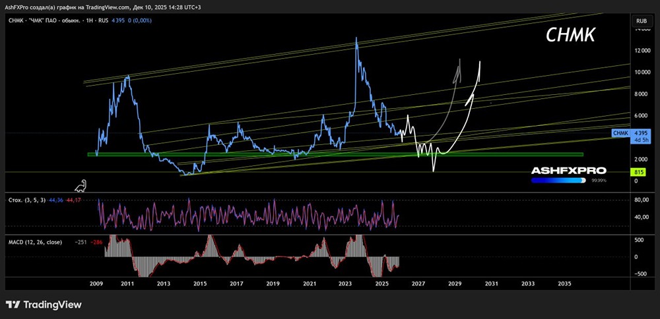Click the 2013 time axis label
The width and height of the screenshot is (660, 319).
[163, 283]
